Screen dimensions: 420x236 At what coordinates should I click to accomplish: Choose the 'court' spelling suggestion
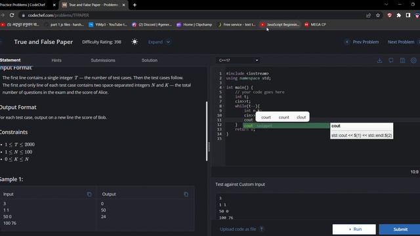[266, 117]
